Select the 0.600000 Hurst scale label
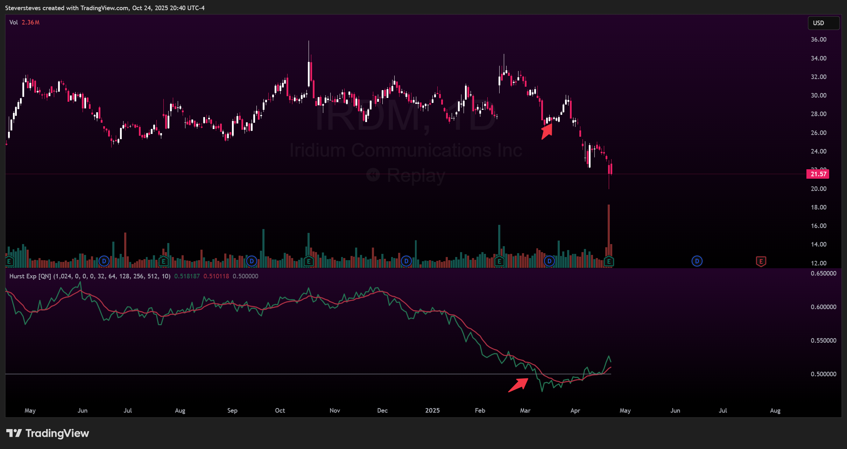 (x=824, y=307)
